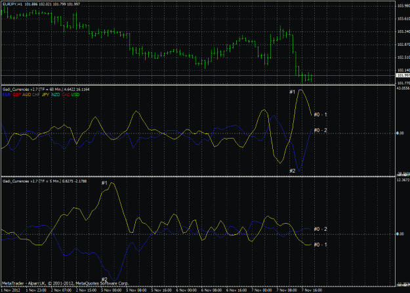This screenshot has width=410, height=293.
Task: Click the gray CHF currency legend label
Action: point(36,95)
